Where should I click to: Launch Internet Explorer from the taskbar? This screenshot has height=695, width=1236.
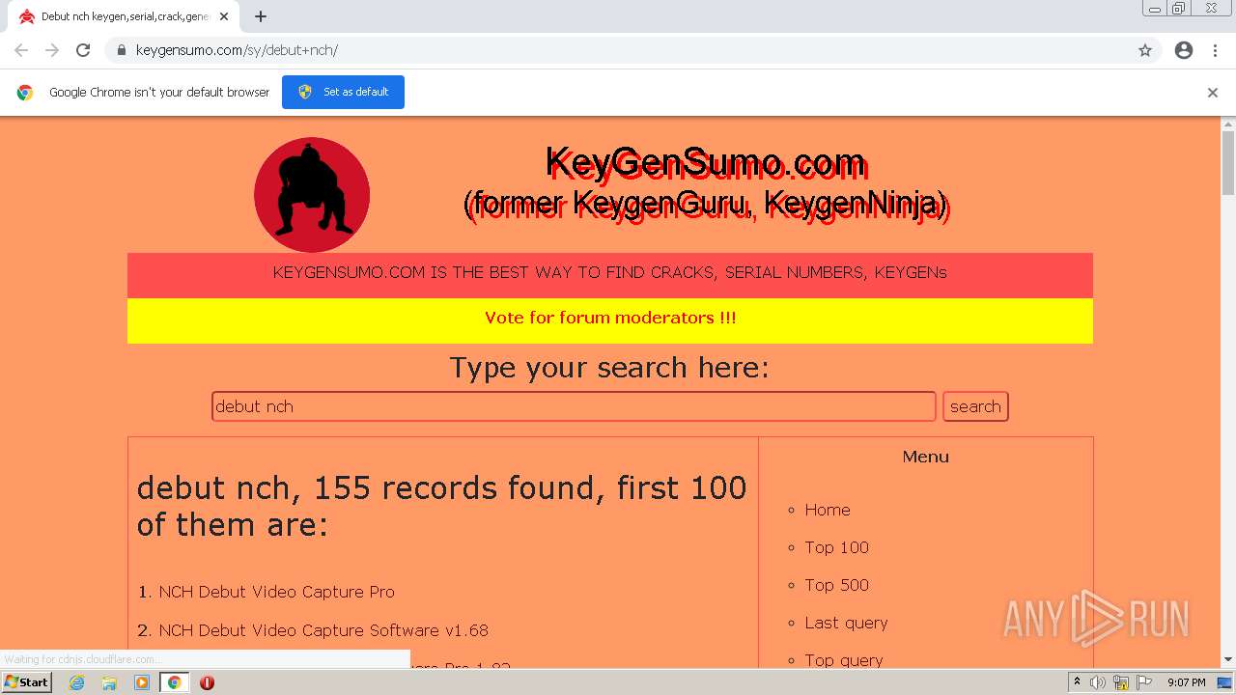coord(77,682)
